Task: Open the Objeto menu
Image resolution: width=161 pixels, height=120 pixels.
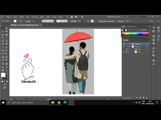Action: click(22, 17)
